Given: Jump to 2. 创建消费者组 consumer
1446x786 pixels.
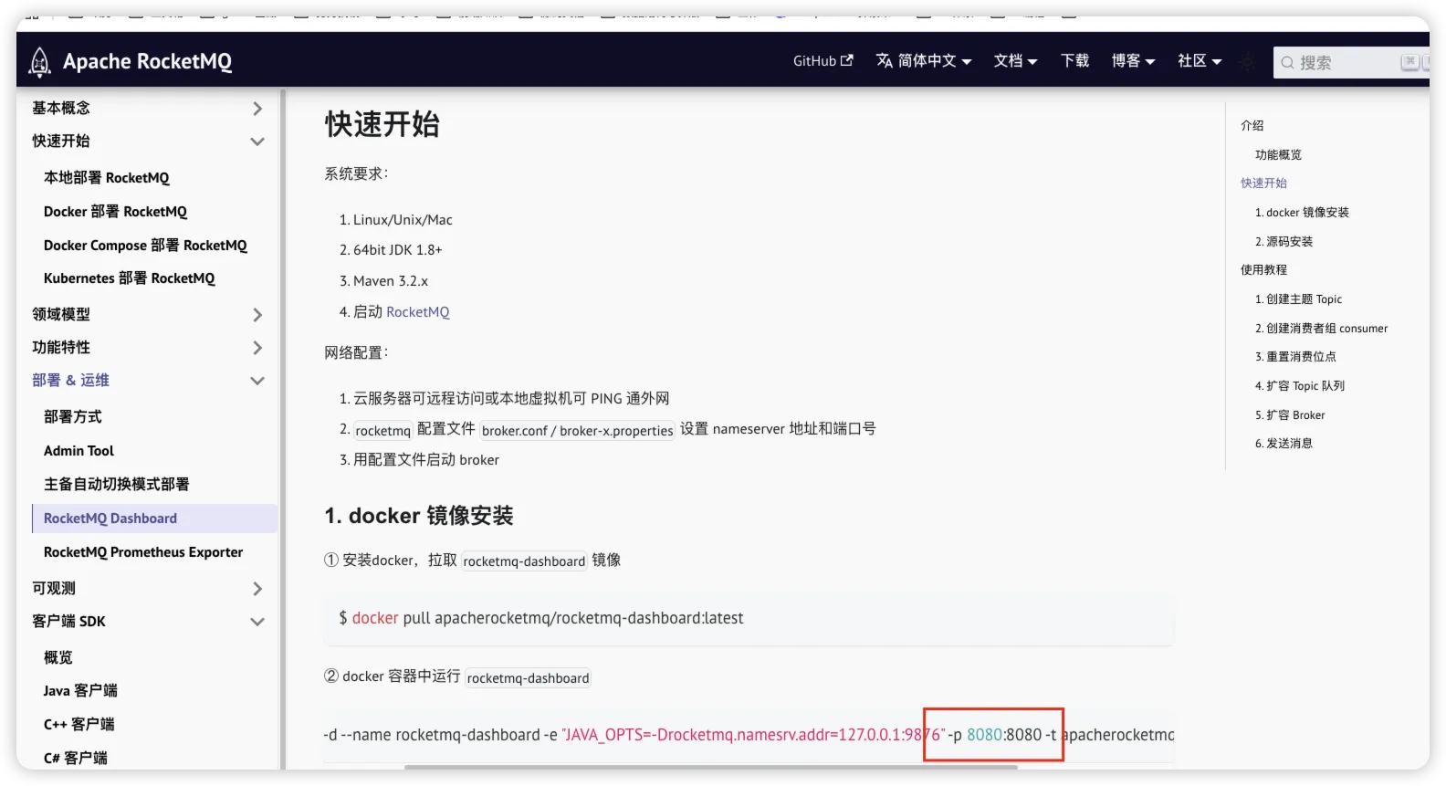Looking at the screenshot, I should 1321,329.
